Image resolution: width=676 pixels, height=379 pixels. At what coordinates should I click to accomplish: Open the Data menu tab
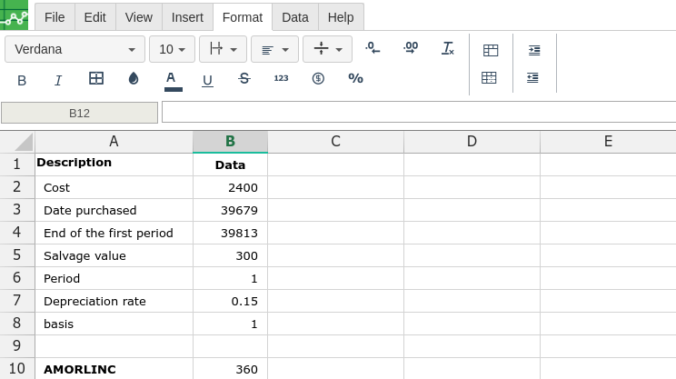point(295,17)
